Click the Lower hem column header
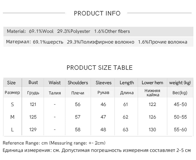Viewport: 196px width, 160px height. (x=152, y=83)
